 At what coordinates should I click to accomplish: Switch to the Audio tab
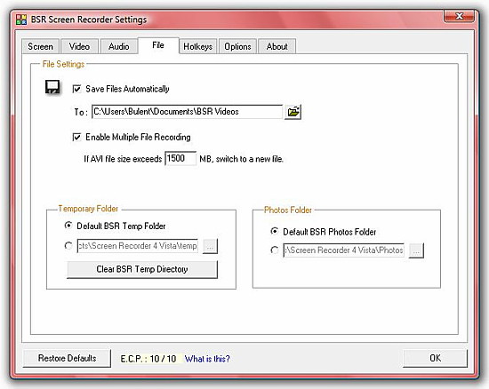[119, 46]
